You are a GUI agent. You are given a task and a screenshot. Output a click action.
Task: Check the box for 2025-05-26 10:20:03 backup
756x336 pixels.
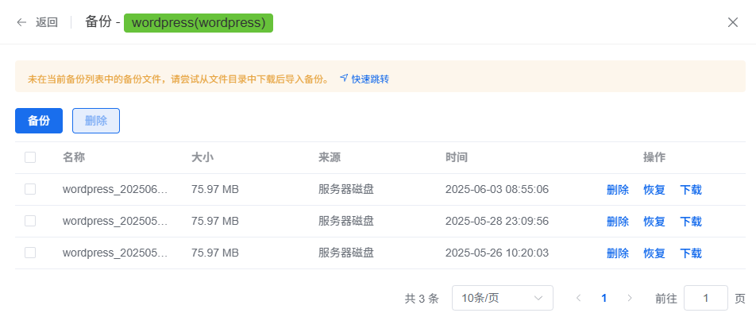point(30,253)
